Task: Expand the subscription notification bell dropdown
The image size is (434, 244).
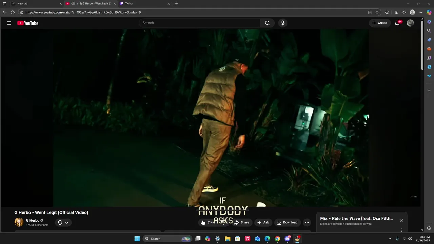Action: 63,223
